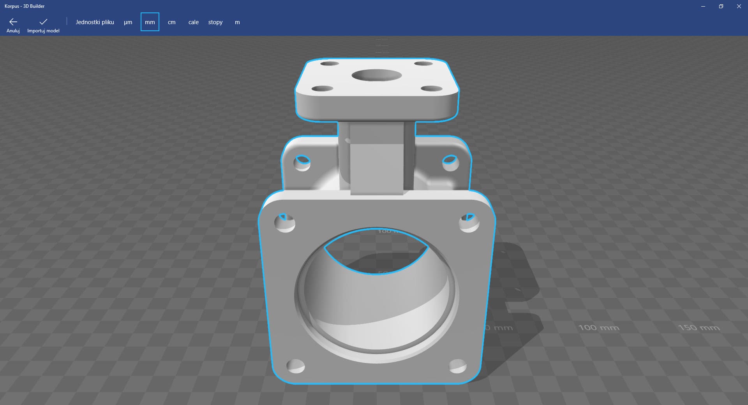Click the 150 mm grid marker
The width and height of the screenshot is (748, 405).
point(699,328)
